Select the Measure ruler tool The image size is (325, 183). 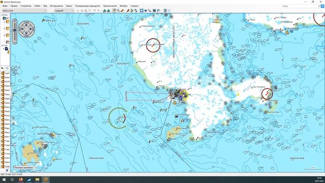point(122,10)
